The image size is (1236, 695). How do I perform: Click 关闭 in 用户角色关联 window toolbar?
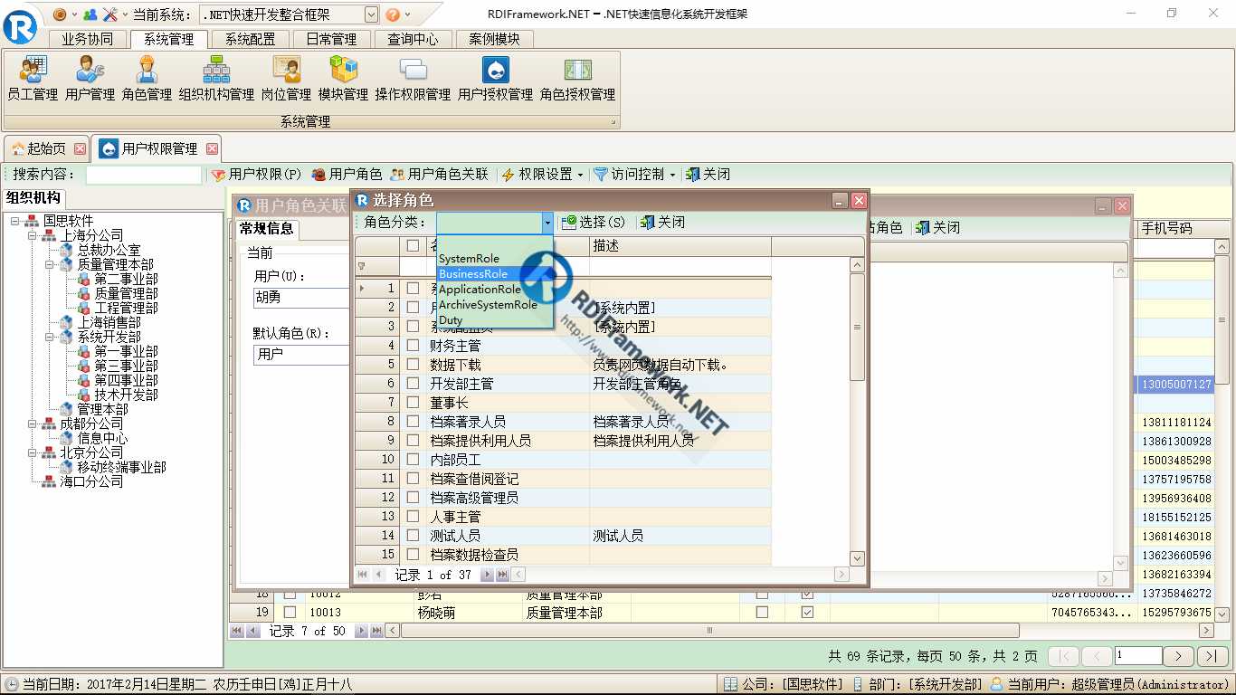[x=937, y=227]
